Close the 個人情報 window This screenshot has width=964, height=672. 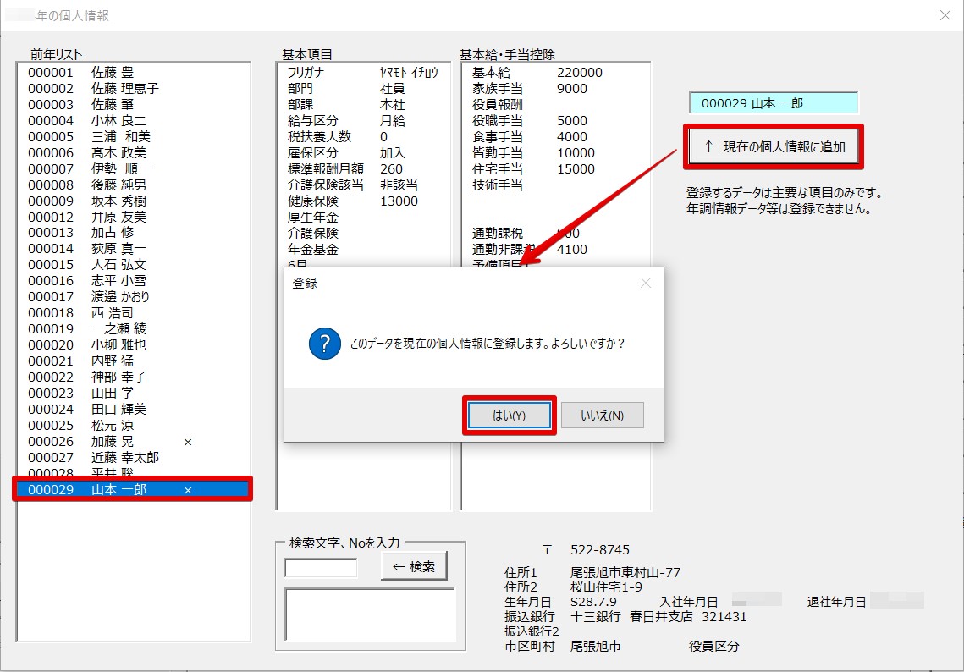[x=945, y=15]
